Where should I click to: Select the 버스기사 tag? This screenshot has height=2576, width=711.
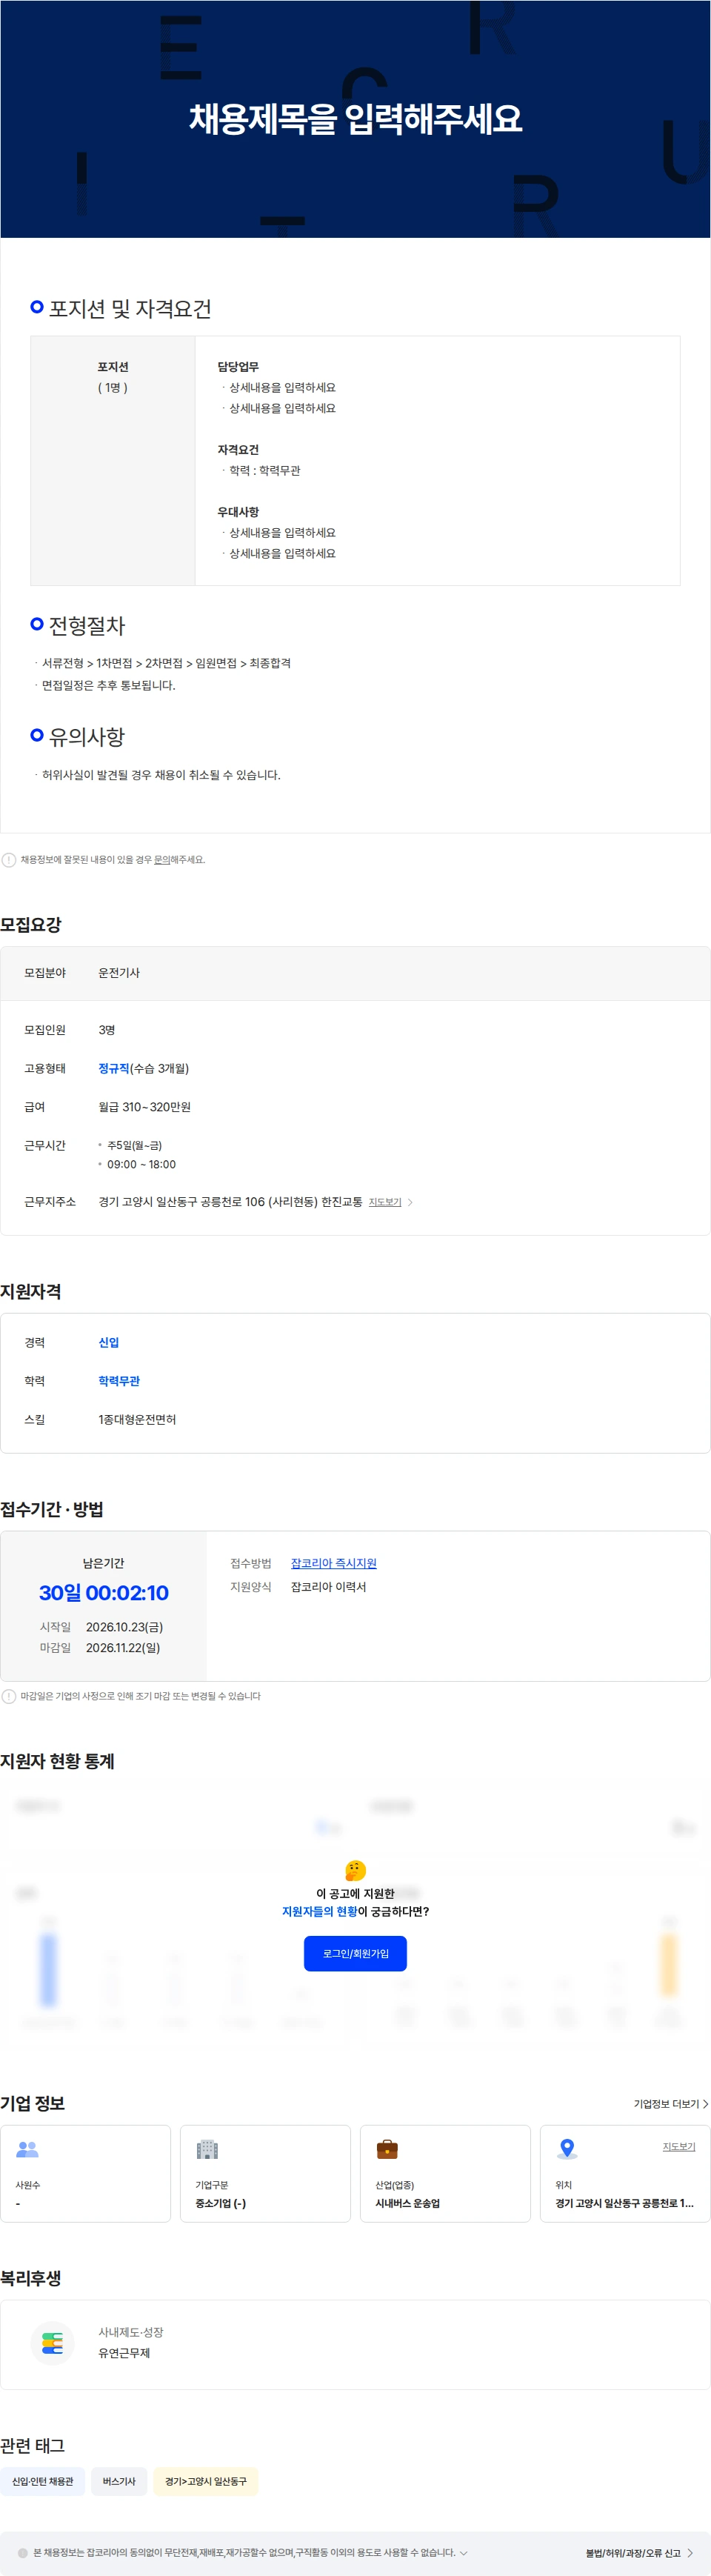(119, 2481)
